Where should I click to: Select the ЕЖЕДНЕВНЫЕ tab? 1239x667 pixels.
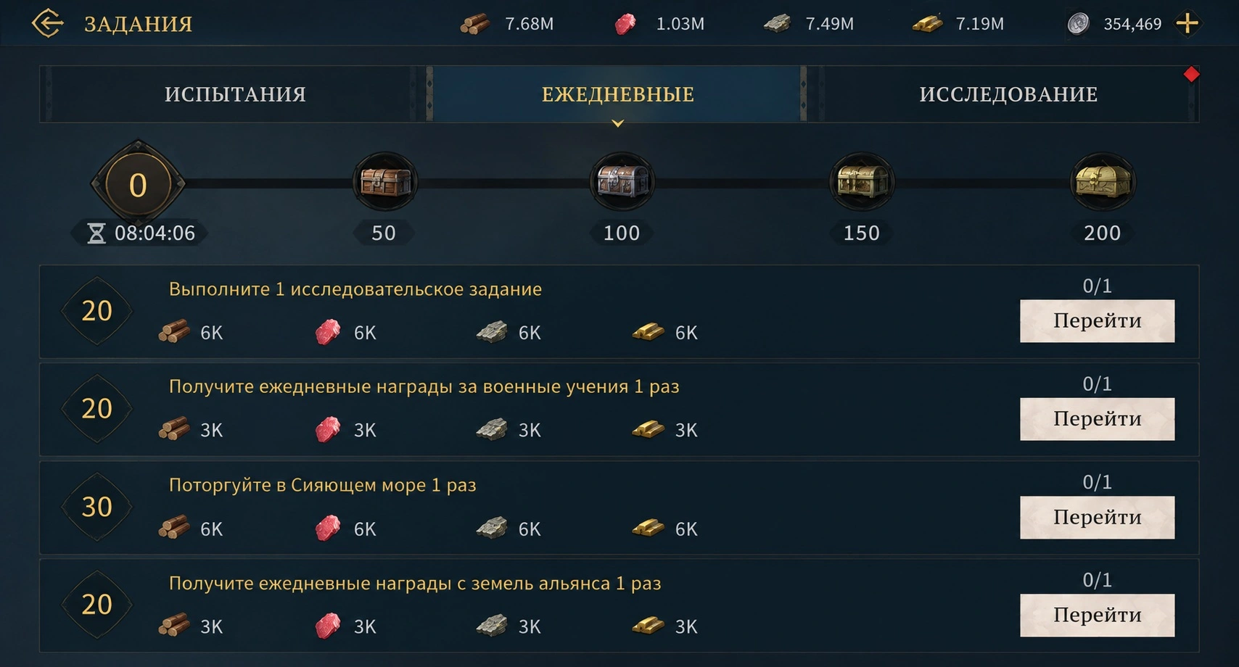point(618,94)
